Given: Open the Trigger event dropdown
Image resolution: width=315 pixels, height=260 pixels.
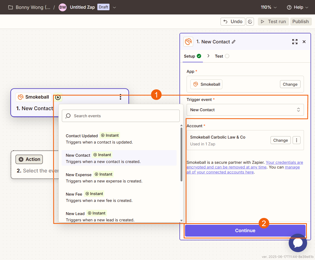Looking at the screenshot, I should tap(245, 110).
